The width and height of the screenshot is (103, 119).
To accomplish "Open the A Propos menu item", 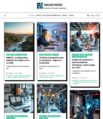I will pyautogui.click(x=38, y=15).
